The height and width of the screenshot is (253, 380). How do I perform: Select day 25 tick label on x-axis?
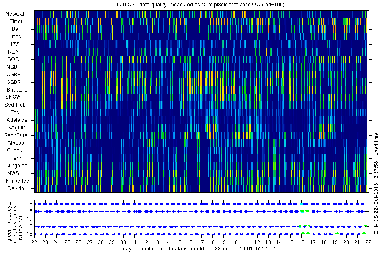coord(68,242)
